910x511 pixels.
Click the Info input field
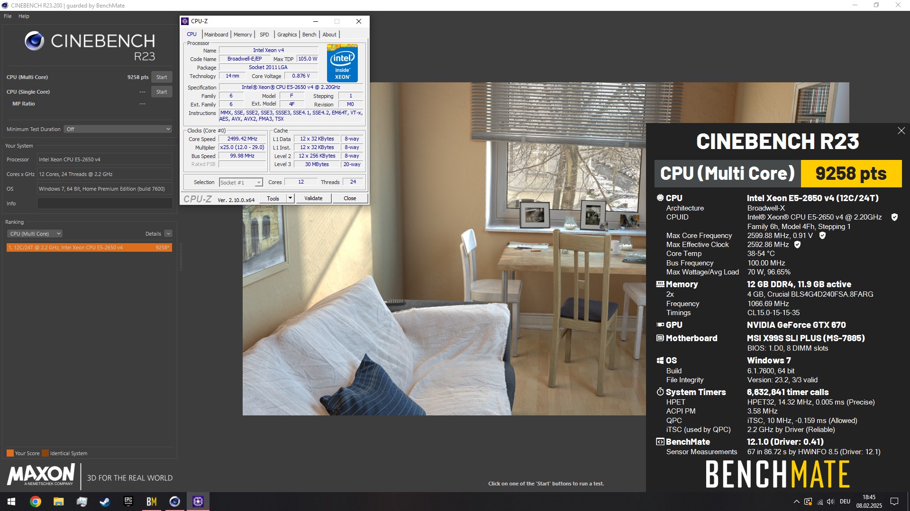point(105,203)
